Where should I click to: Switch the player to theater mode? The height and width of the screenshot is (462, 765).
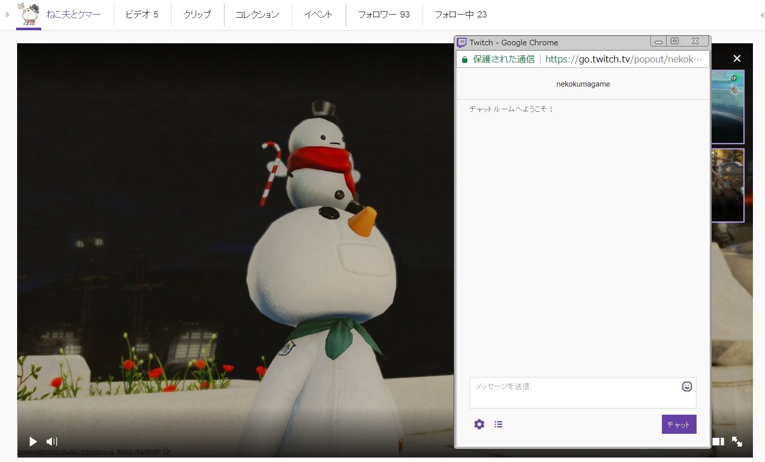tap(718, 441)
